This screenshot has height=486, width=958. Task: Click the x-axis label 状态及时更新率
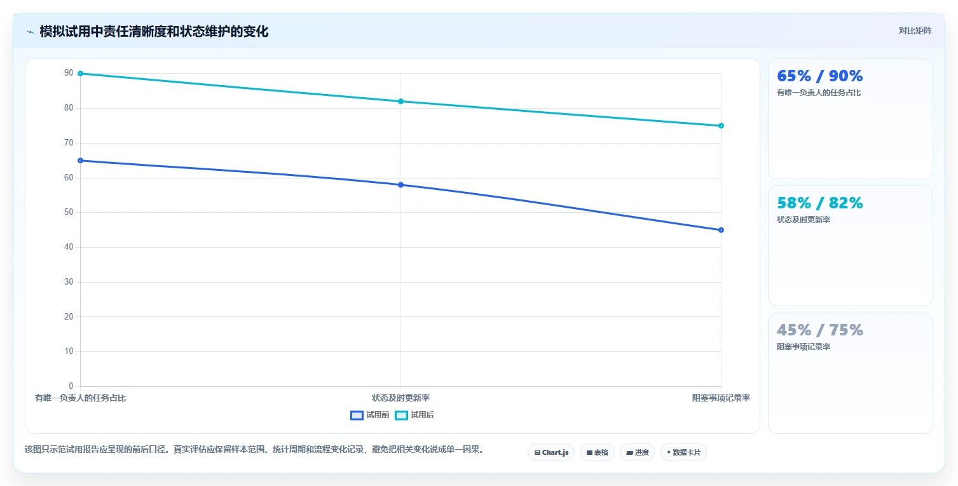(400, 398)
